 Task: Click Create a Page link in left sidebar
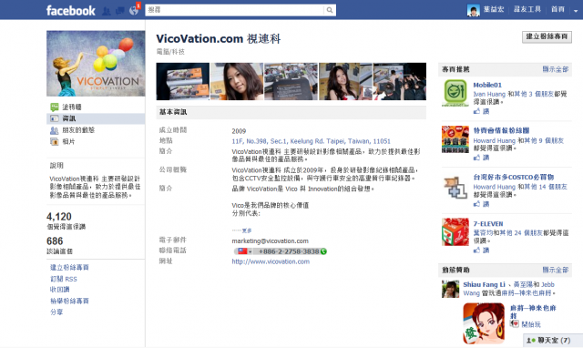(69, 267)
